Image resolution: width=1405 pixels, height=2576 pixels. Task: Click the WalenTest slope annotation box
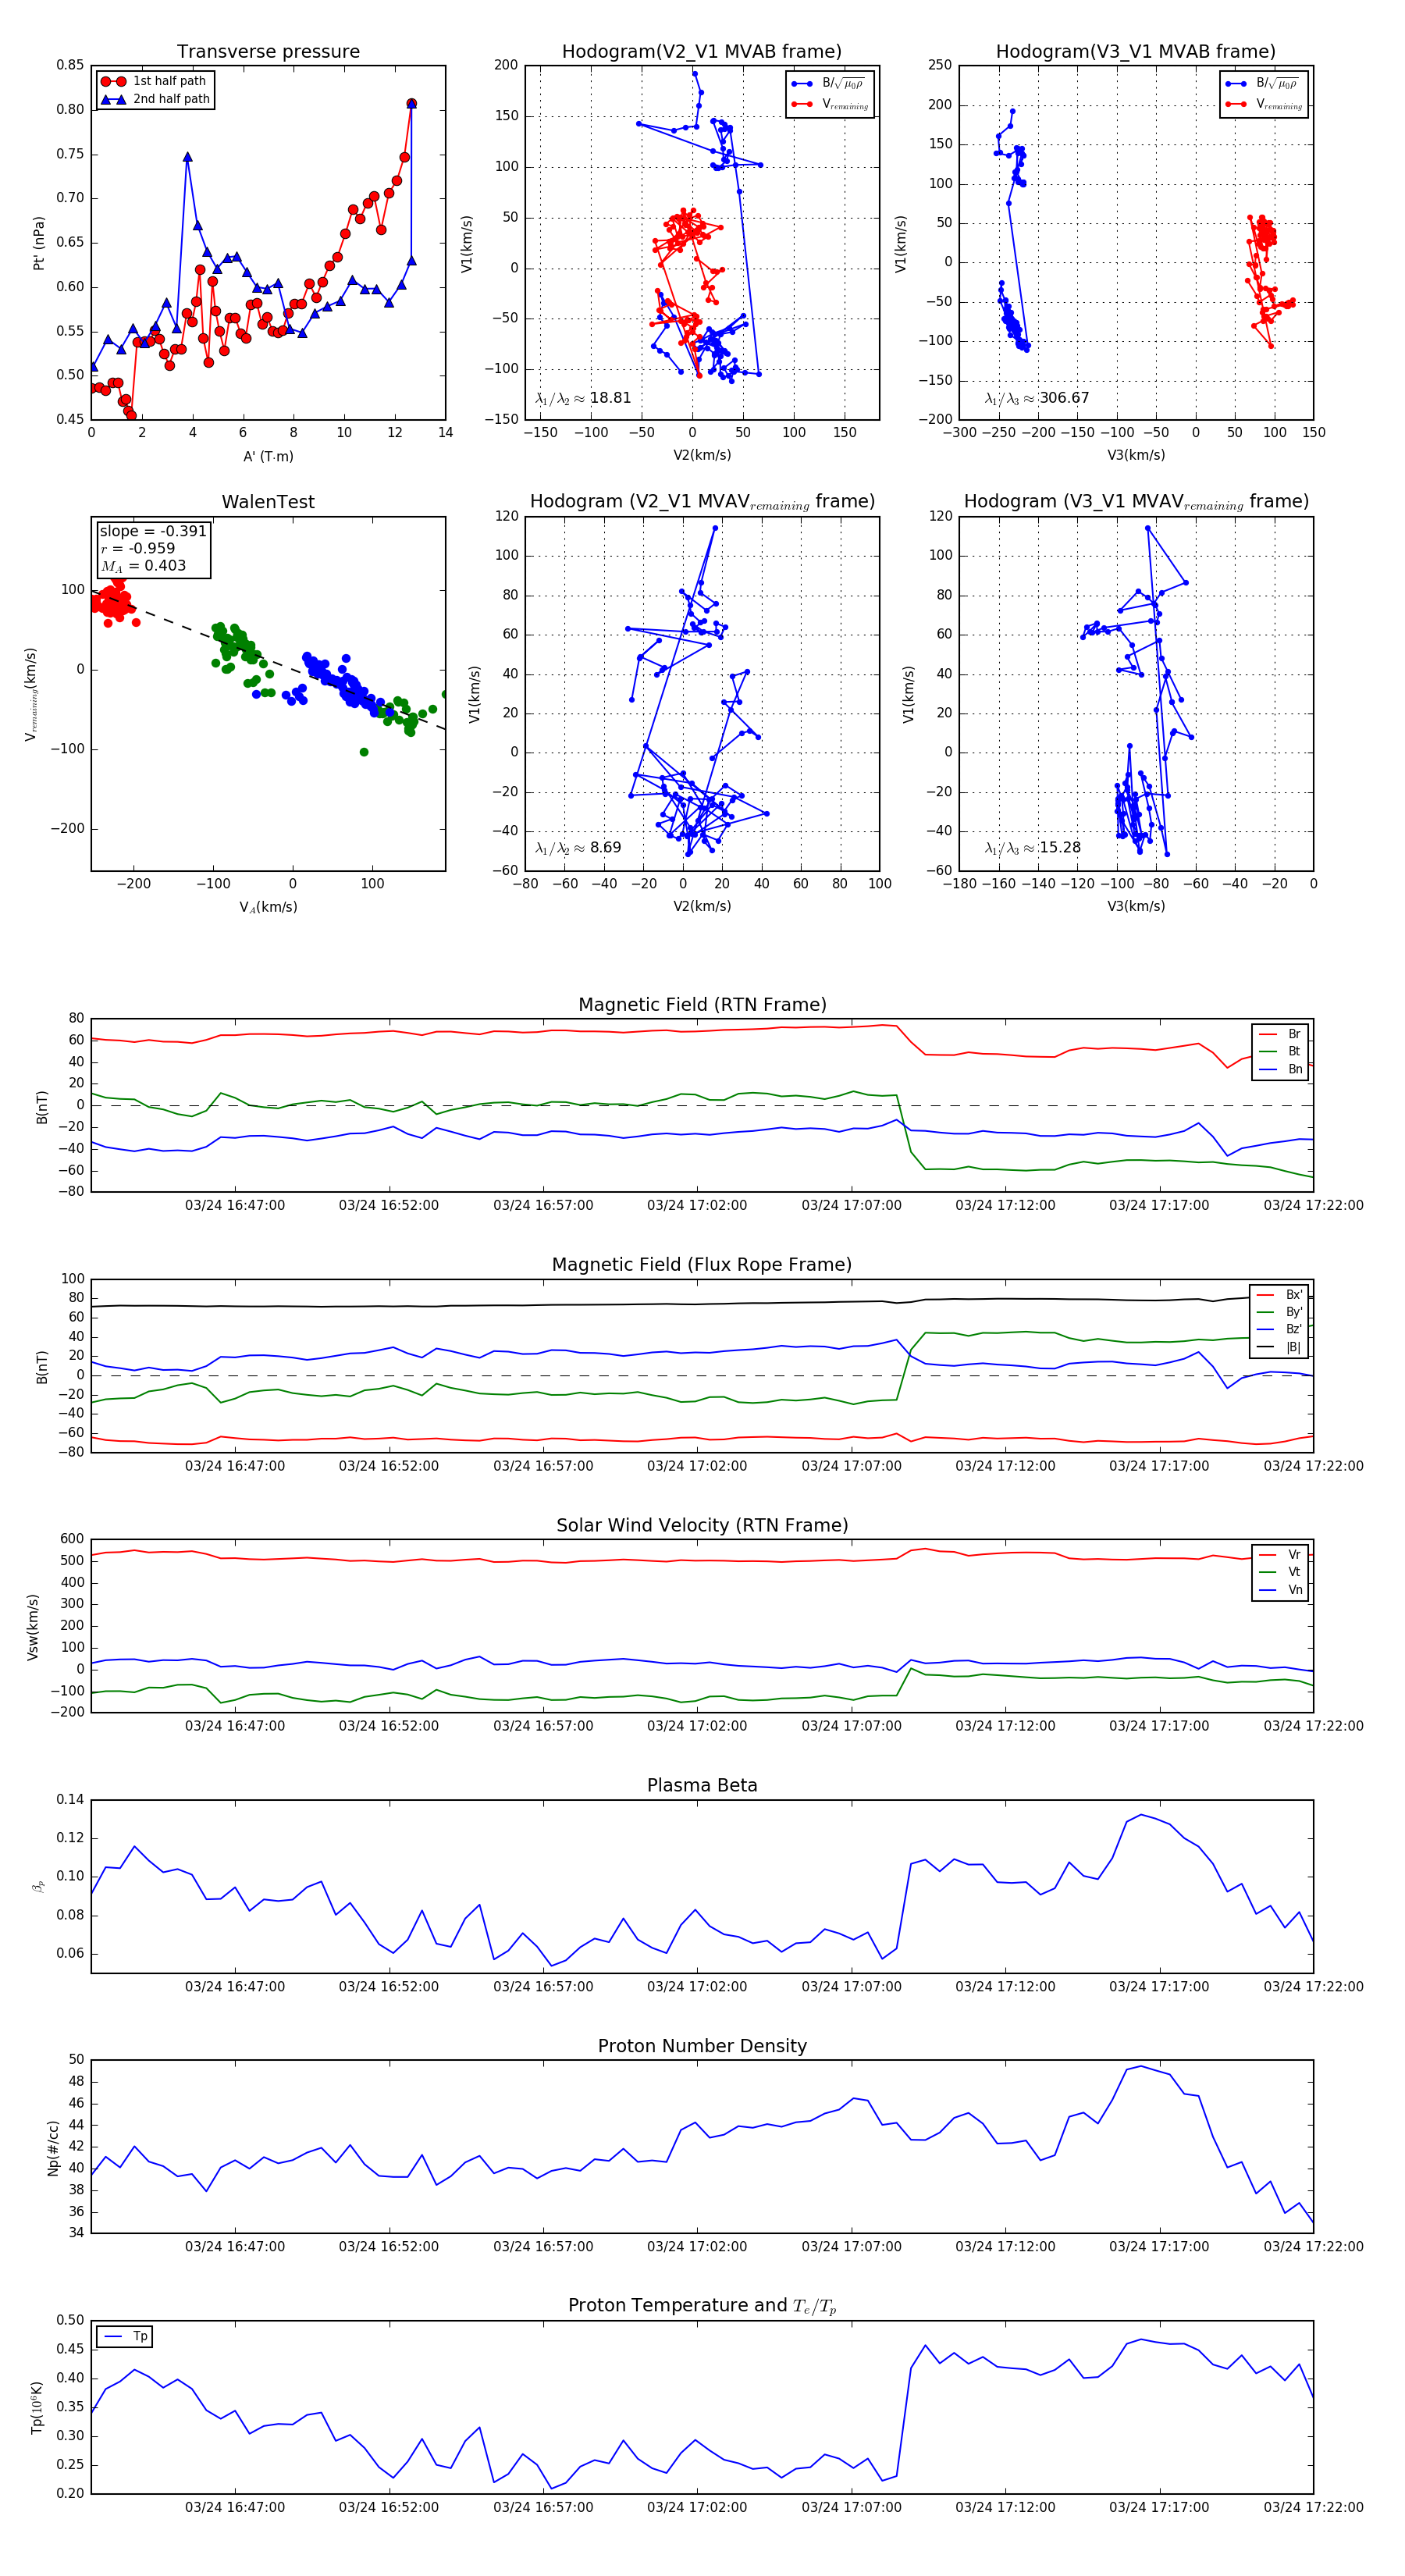pos(153,548)
